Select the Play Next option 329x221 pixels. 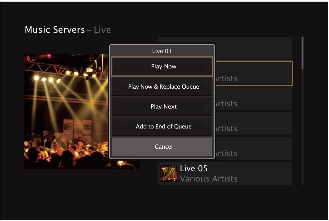coord(162,107)
